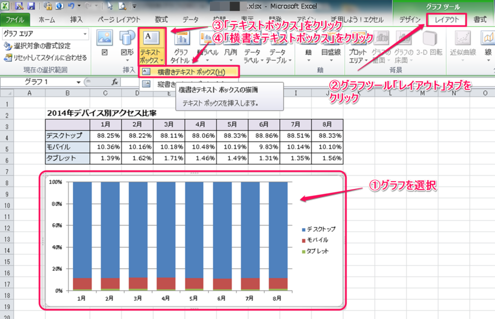The width and height of the screenshot is (495, 319).
Task: Click the fx insert function icon
Action: click(115, 82)
